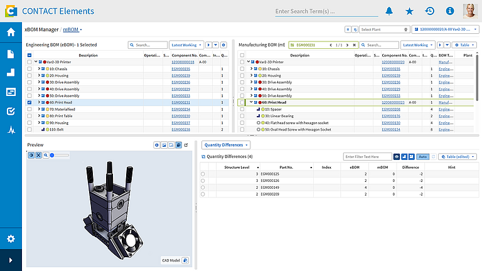Check the eBOM 10: Chassis checkbox
Screen dimensions: 482x271
pyautogui.click(x=29, y=69)
